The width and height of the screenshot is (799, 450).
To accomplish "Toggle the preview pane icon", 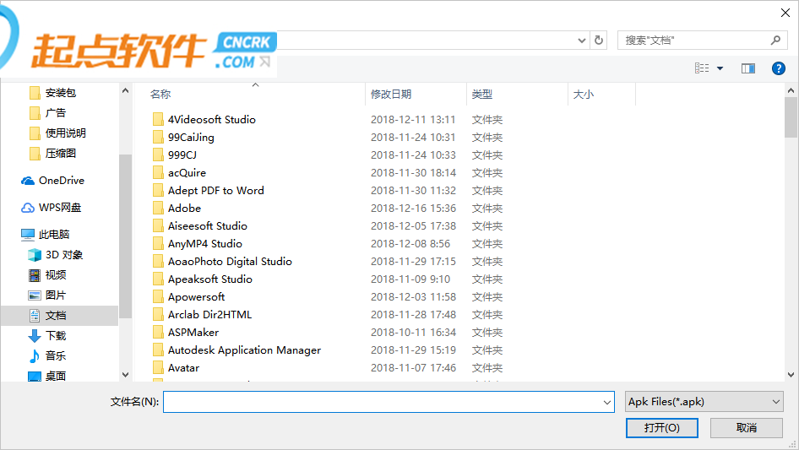I will tap(748, 68).
